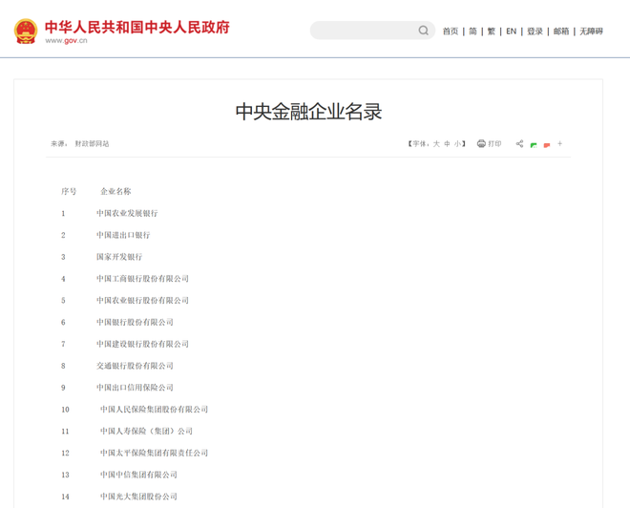Click the printer icon
630x508 pixels.
(x=481, y=143)
